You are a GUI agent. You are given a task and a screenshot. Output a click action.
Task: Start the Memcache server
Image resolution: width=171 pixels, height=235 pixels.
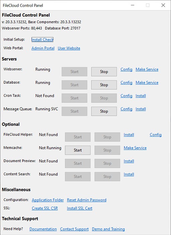coord(78,150)
